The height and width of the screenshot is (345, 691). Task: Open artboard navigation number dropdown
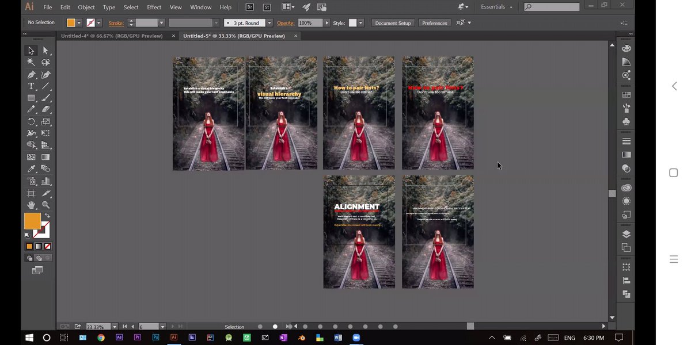162,327
